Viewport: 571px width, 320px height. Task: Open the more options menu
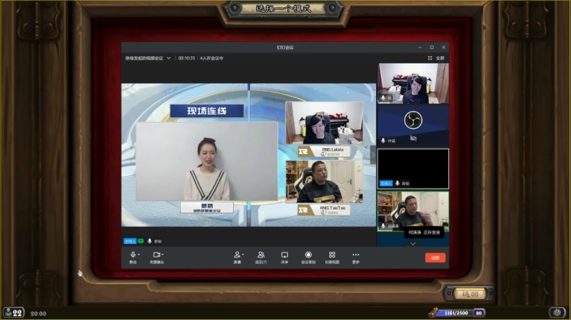tap(356, 257)
